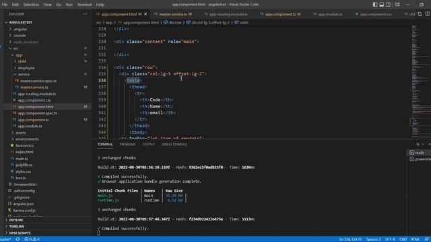The image size is (431, 242).
Task: Expand the employee folder
Action: click(x=26, y=68)
